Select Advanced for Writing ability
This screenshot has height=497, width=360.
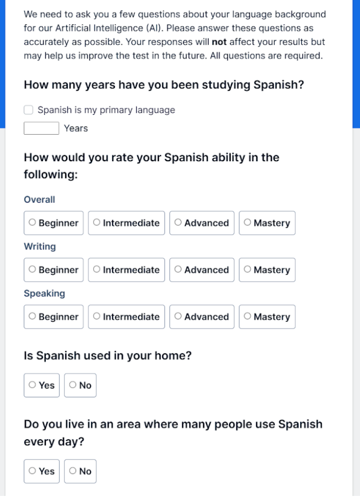tap(202, 270)
